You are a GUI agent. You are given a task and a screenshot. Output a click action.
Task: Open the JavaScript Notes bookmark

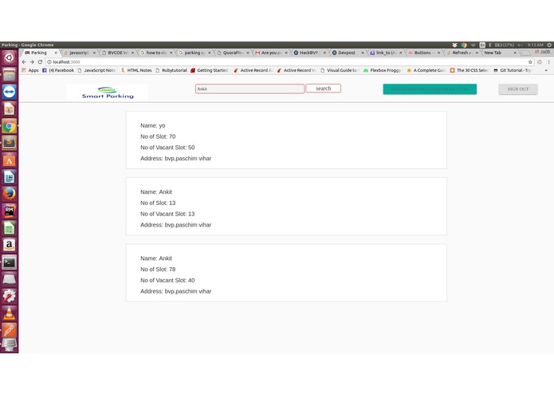[x=96, y=70]
